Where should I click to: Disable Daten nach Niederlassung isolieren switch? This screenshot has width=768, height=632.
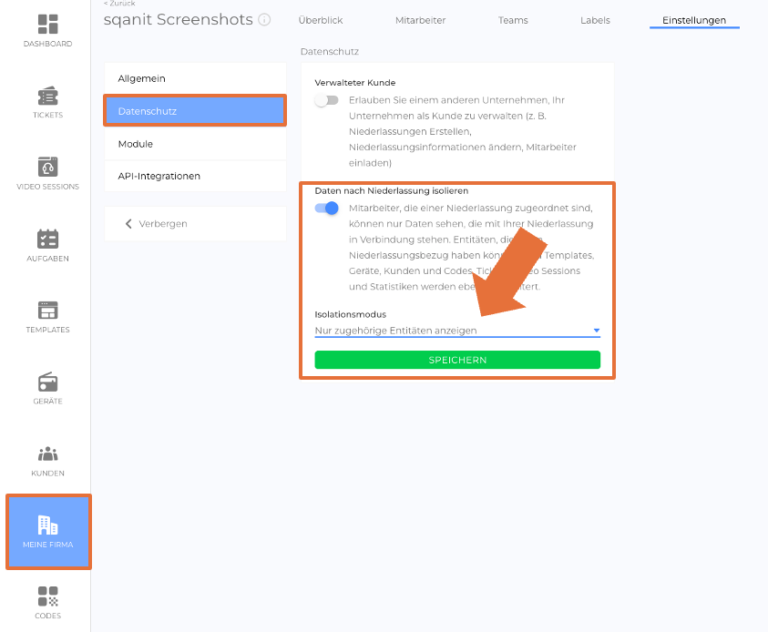[326, 208]
